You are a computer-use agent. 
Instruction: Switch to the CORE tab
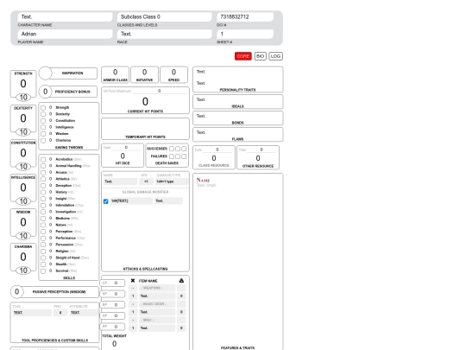242,56
